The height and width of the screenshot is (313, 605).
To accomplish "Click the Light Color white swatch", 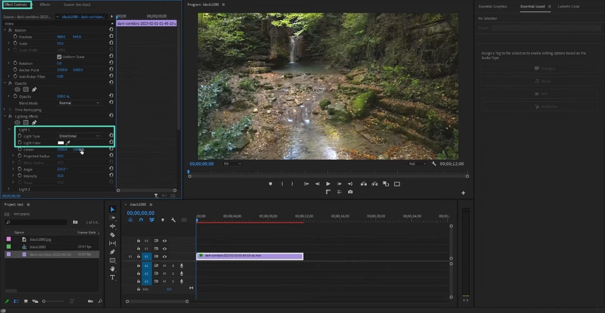I will [60, 143].
